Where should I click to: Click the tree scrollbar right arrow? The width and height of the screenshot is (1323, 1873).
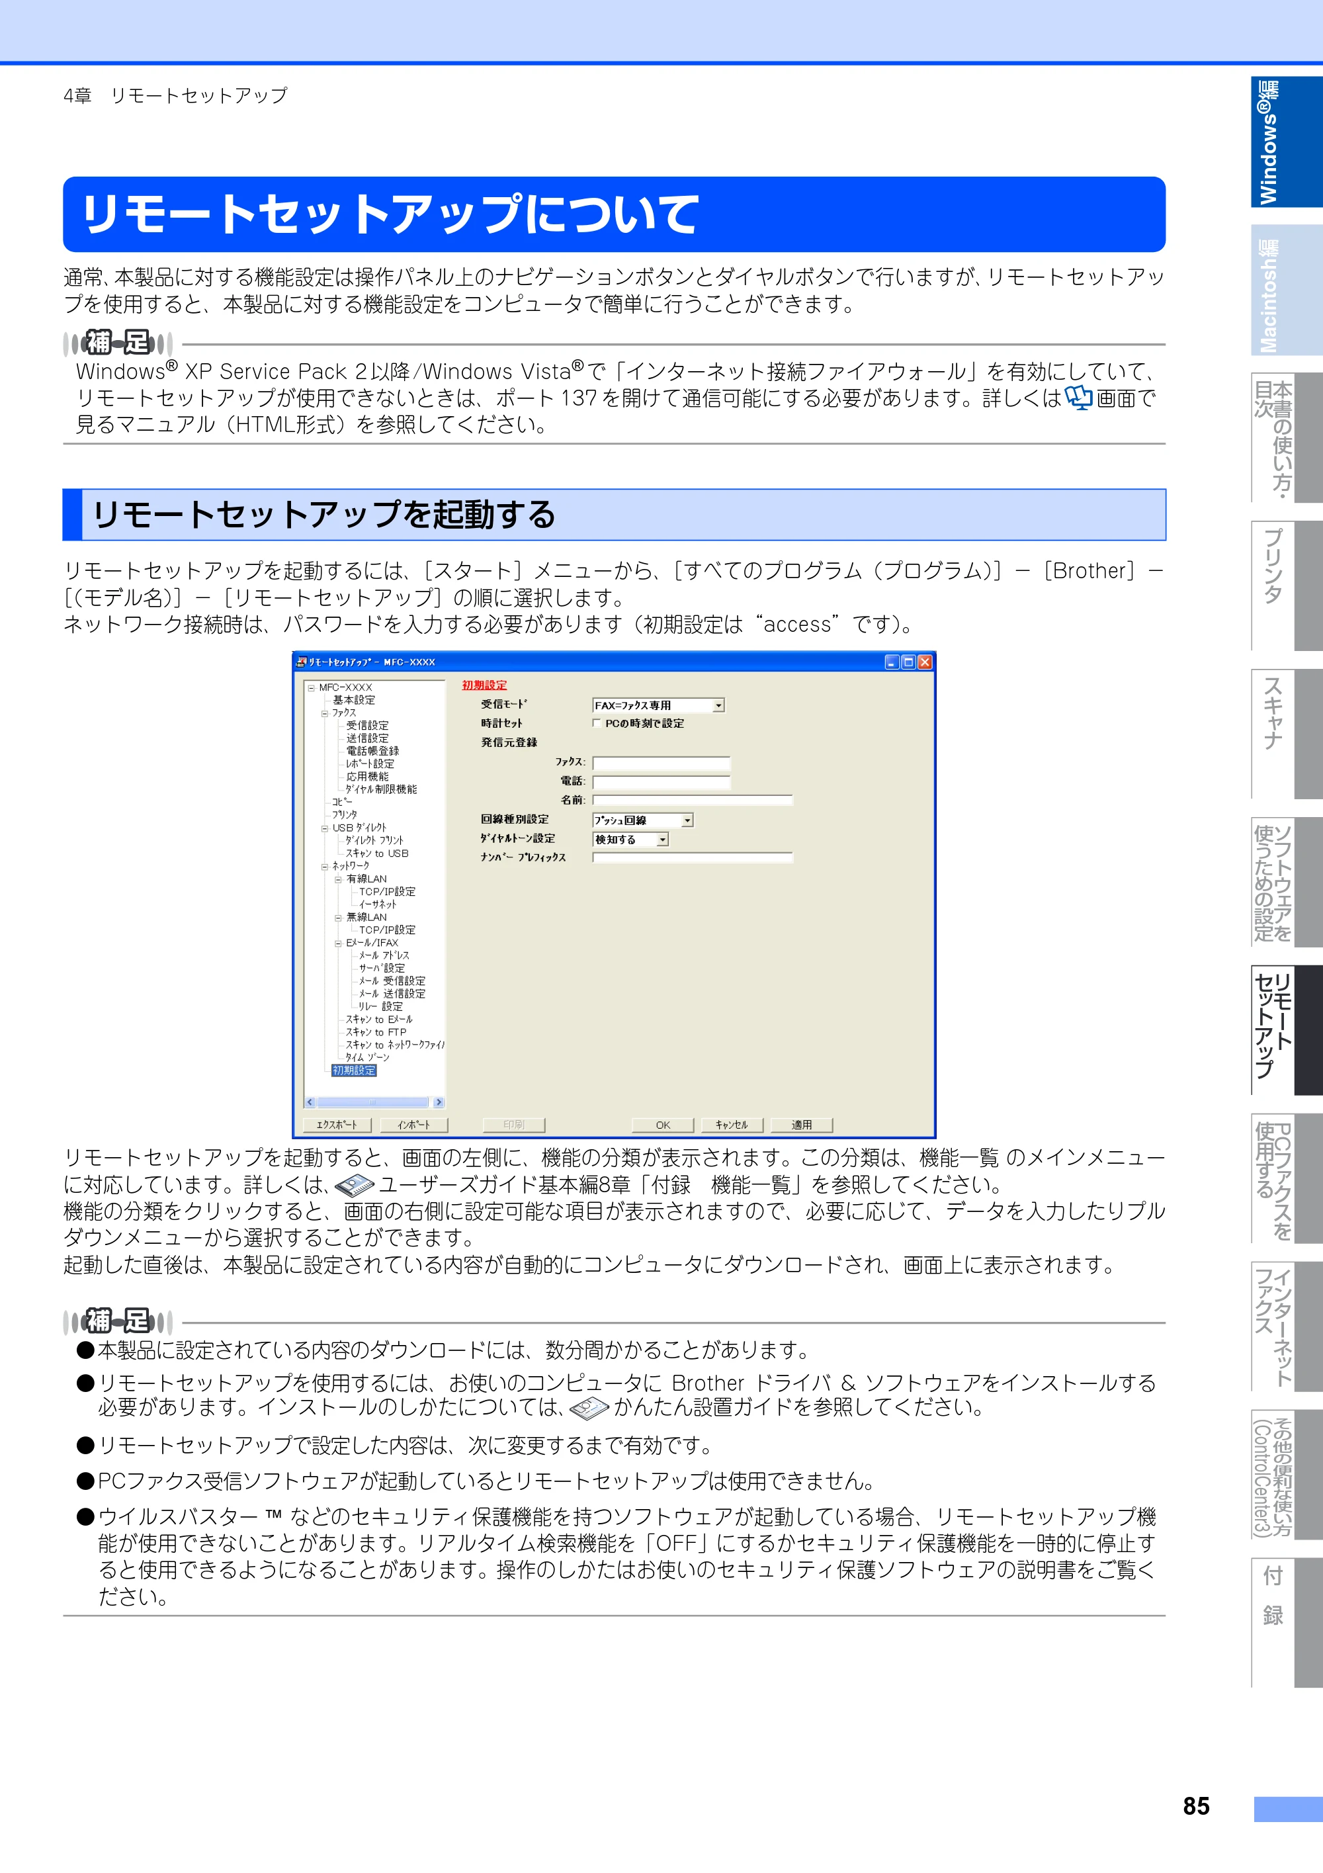tap(438, 1102)
